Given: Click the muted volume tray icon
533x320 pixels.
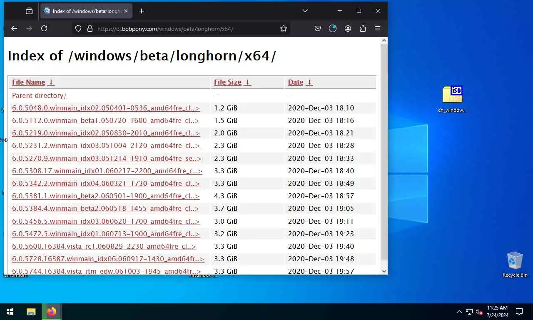Looking at the screenshot, I should tap(479, 312).
